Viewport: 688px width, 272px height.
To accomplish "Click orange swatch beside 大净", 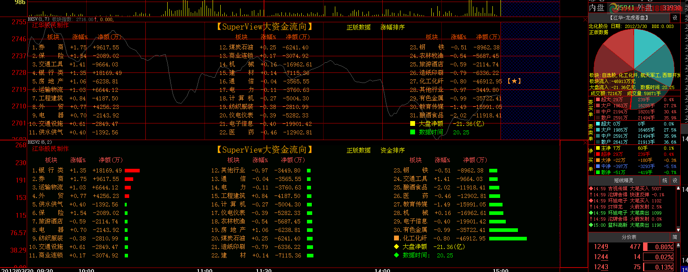I will click(x=598, y=160).
